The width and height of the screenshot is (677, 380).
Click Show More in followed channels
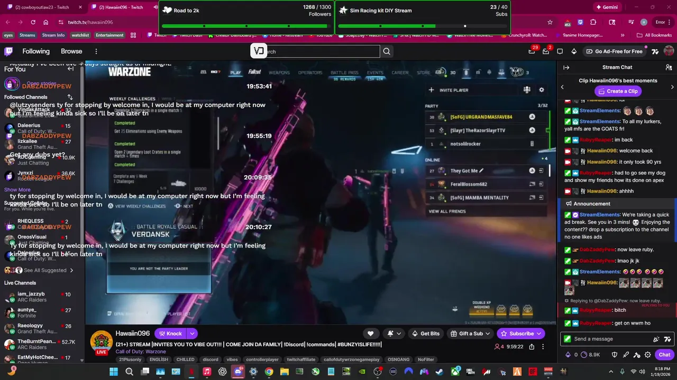click(17, 190)
